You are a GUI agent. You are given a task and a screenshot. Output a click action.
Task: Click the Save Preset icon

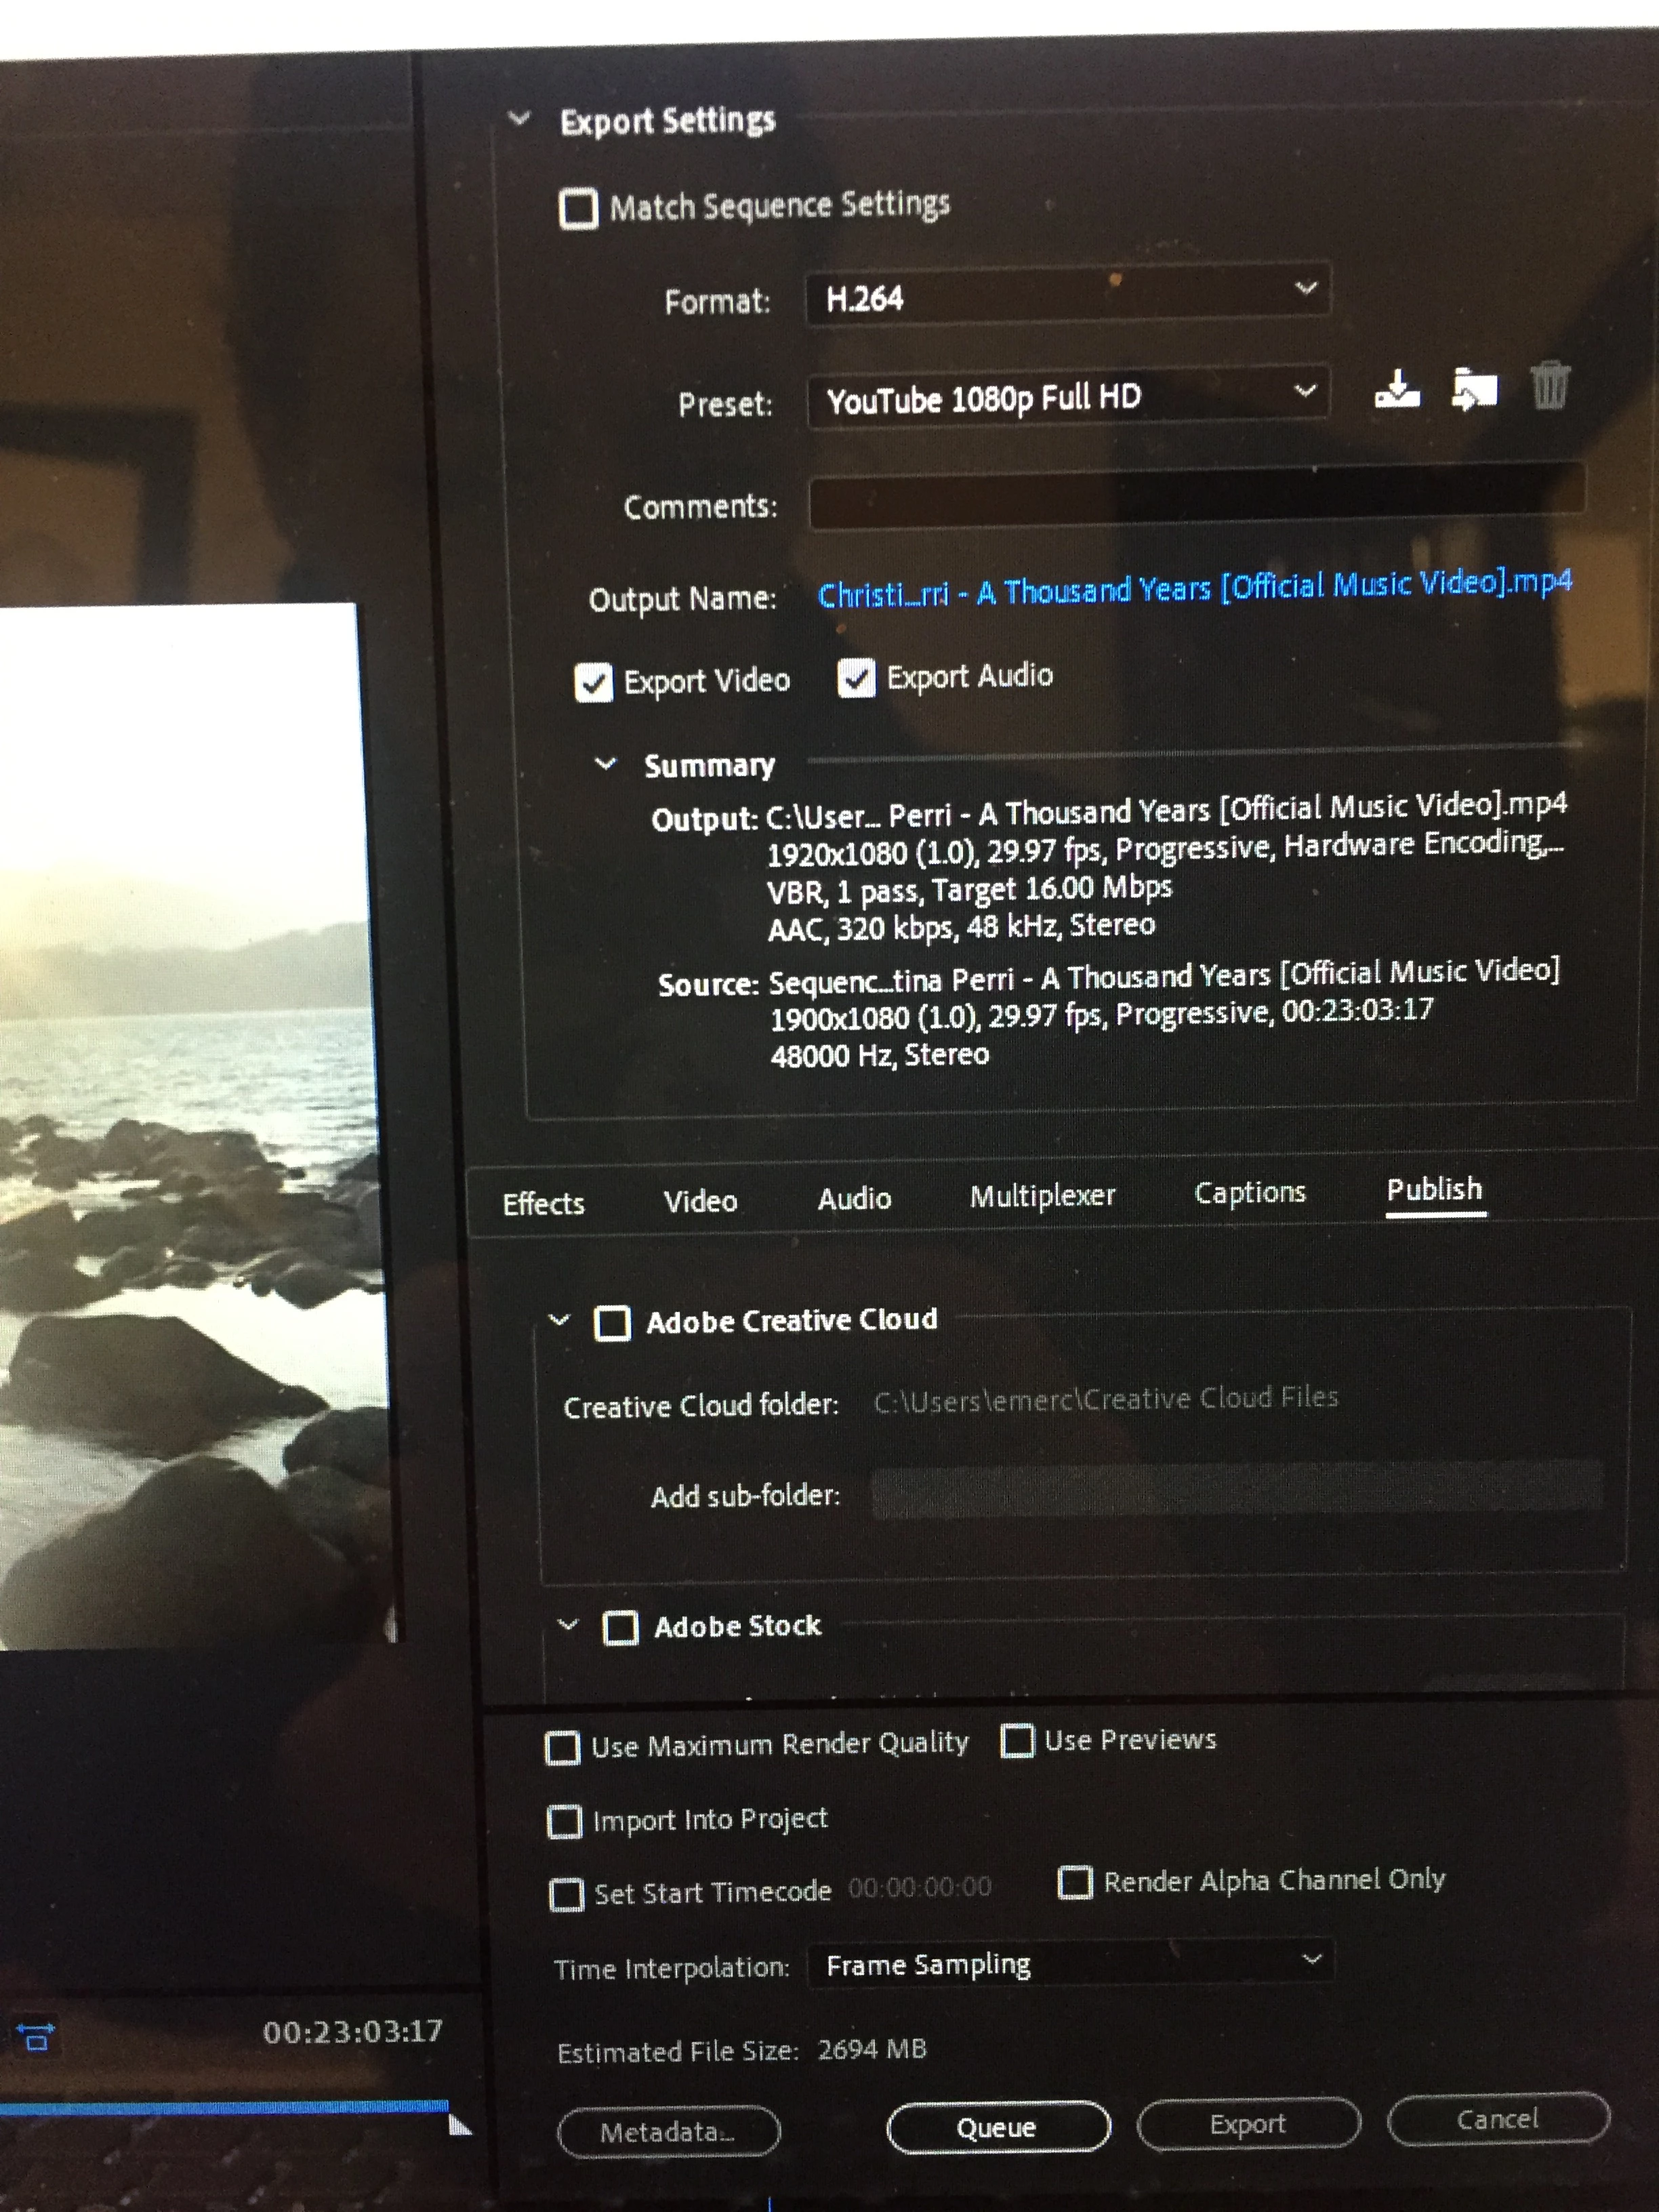pos(1397,389)
